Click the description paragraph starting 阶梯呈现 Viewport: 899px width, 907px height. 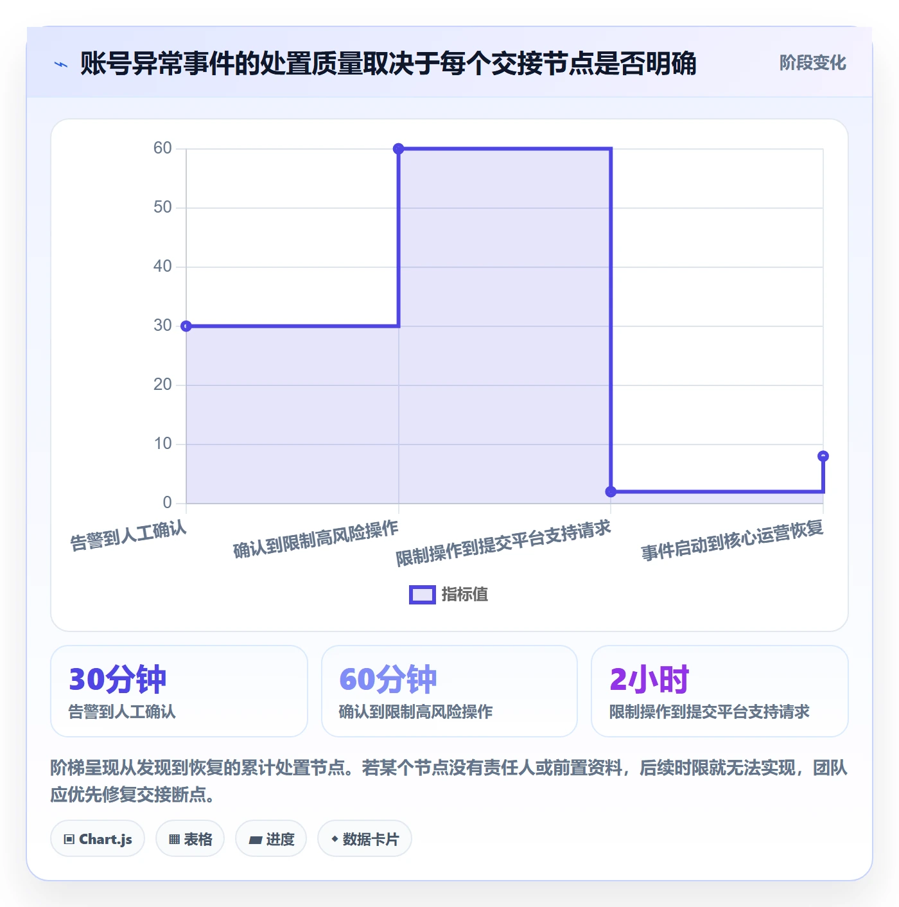pos(449,781)
